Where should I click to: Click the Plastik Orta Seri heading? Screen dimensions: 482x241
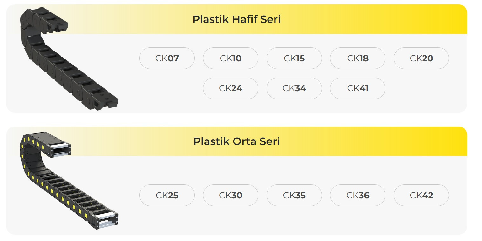click(x=236, y=141)
